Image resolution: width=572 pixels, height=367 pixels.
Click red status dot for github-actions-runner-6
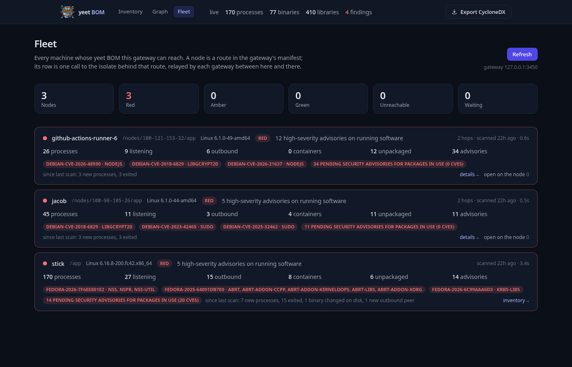[45, 138]
